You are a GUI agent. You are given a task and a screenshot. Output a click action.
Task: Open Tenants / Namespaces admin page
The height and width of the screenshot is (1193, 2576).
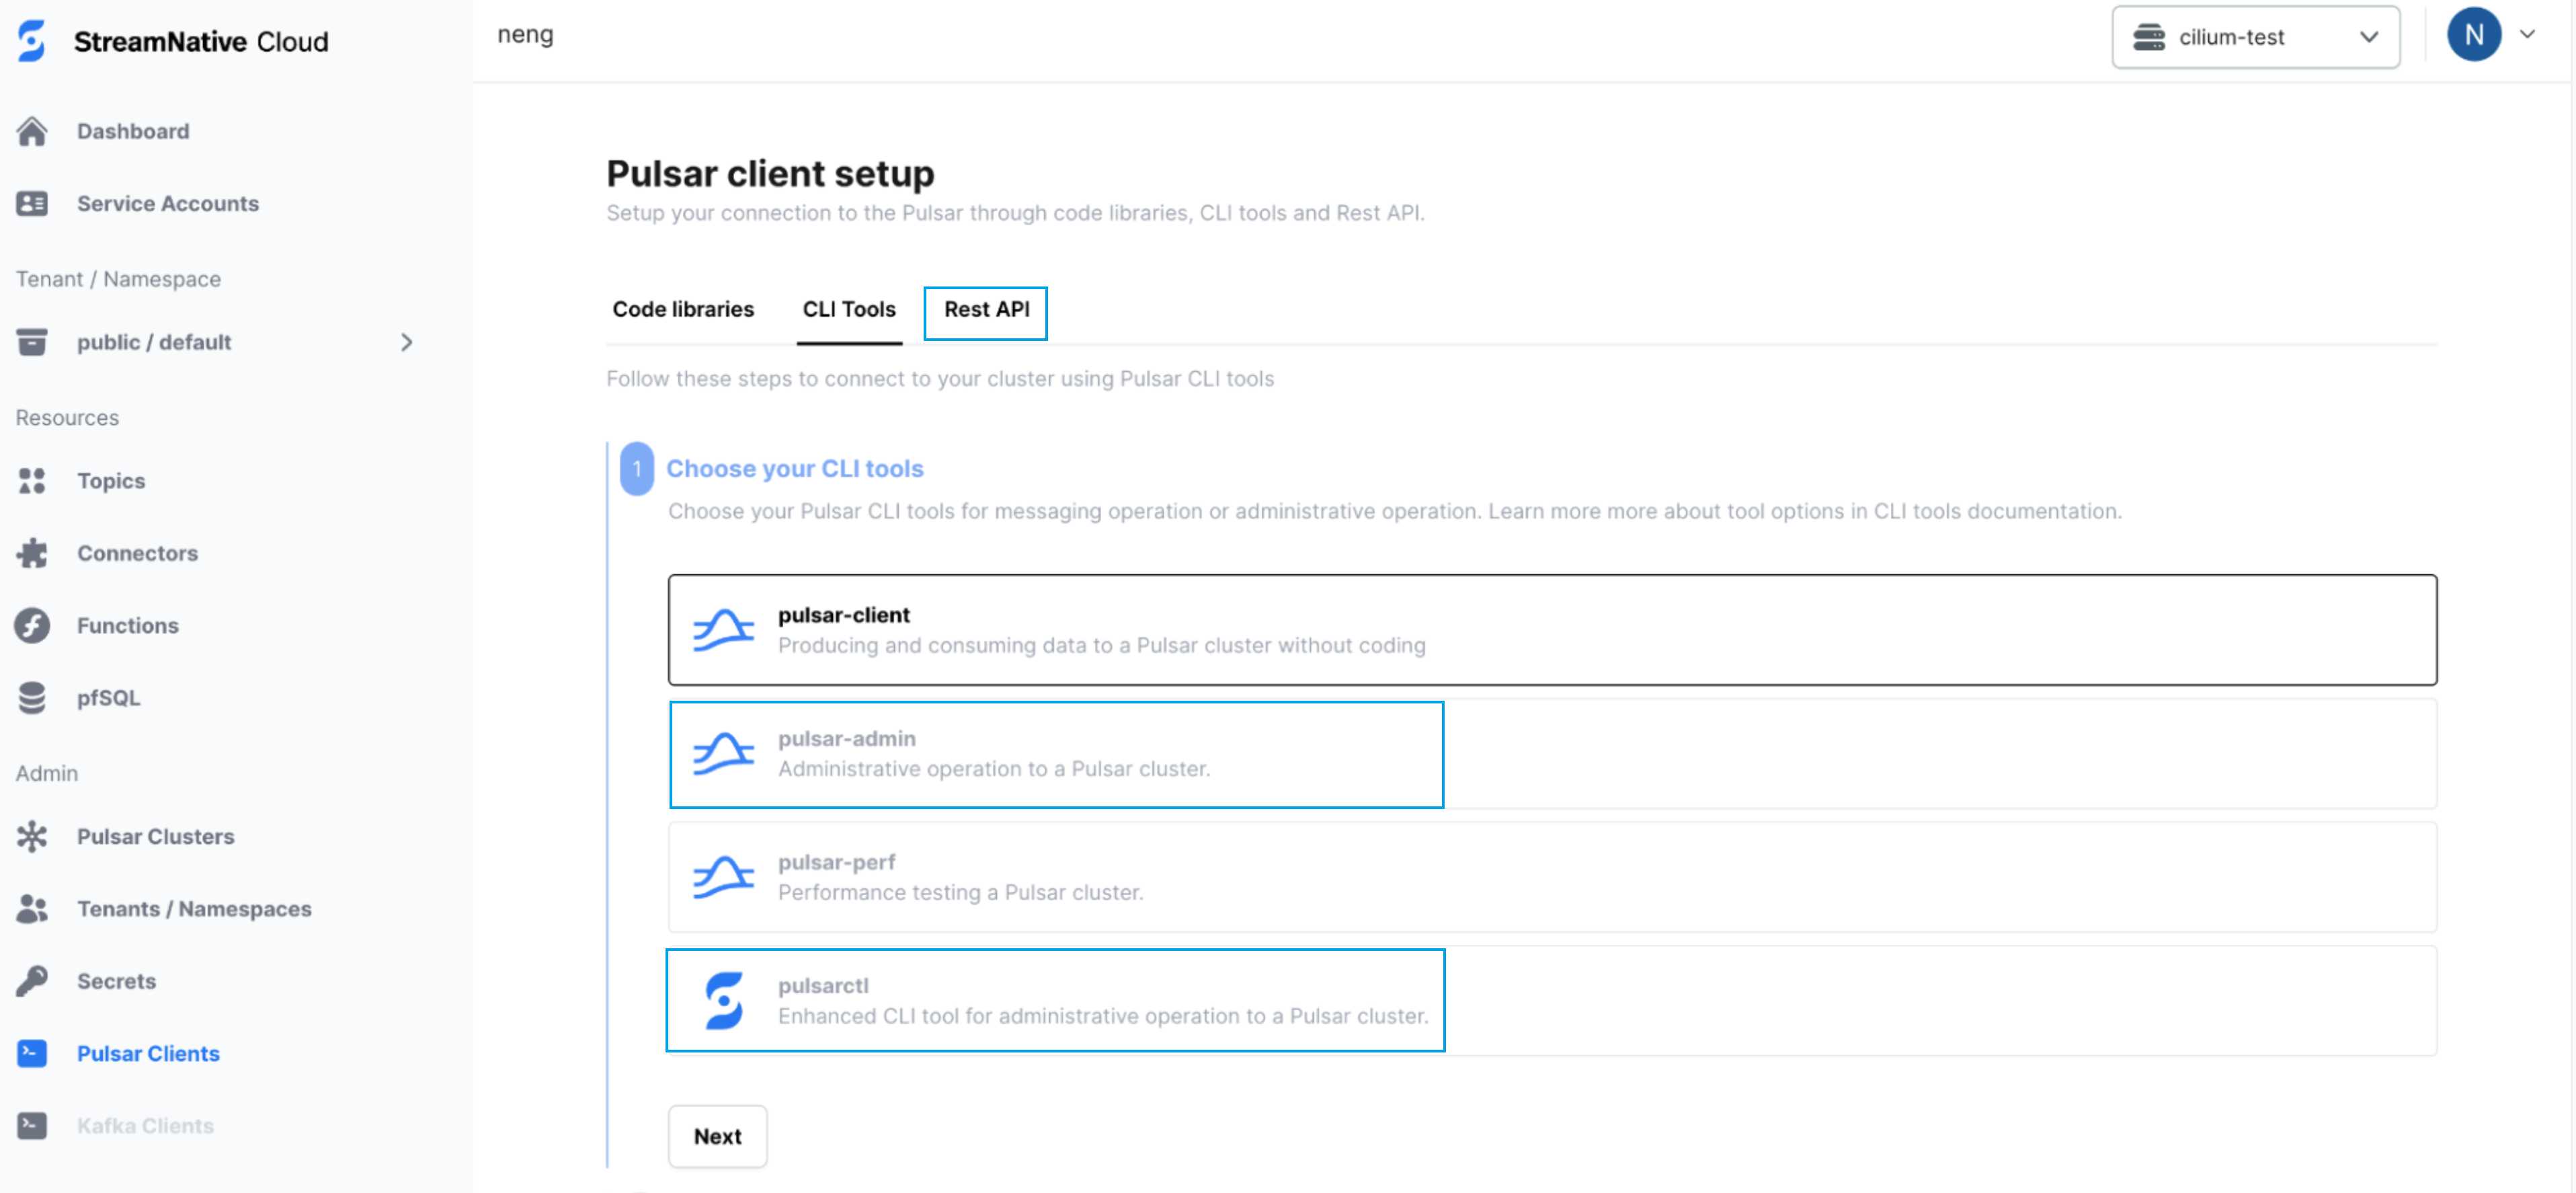194,908
